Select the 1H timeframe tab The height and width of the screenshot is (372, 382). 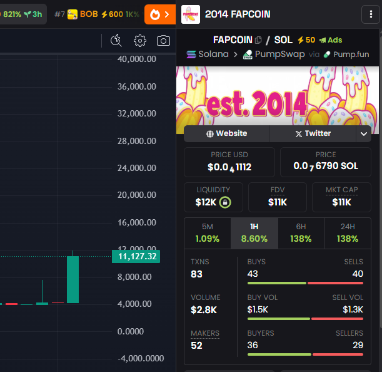[254, 233]
